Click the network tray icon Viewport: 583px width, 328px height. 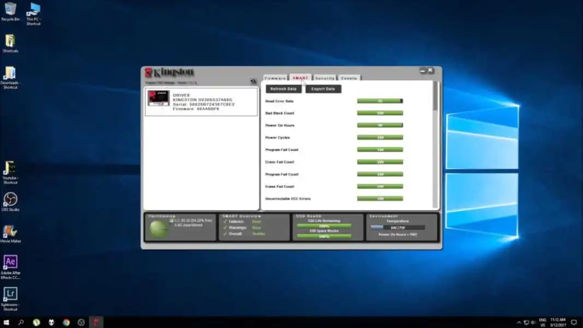[x=526, y=323]
